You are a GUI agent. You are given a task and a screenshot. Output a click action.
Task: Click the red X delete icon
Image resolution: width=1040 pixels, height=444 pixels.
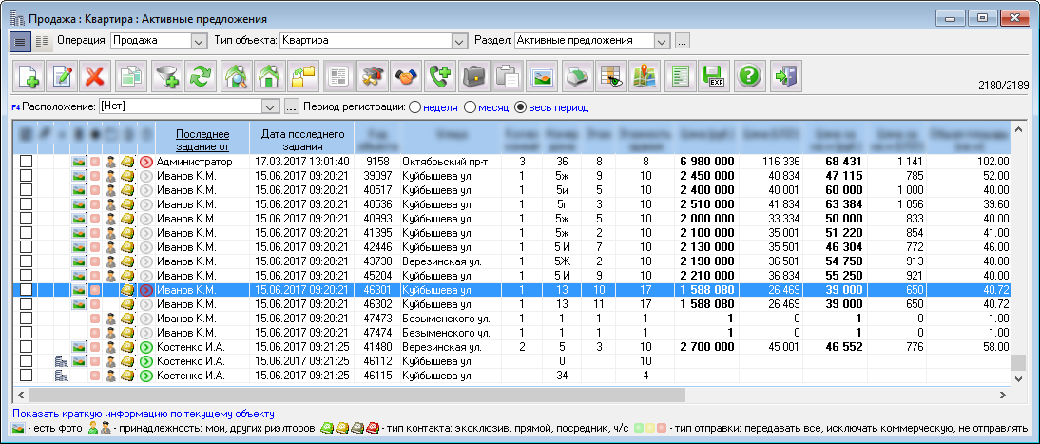pos(95,76)
